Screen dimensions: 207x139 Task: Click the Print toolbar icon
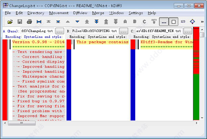pos(29,22)
